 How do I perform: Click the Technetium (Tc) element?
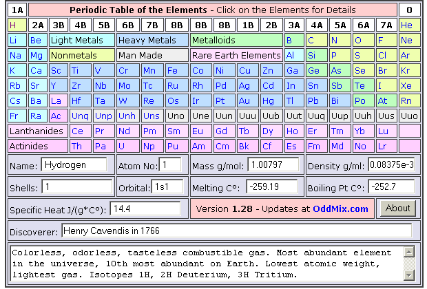[x=152, y=86]
